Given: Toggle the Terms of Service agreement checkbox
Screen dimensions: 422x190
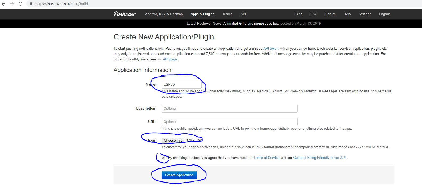Looking at the screenshot, I should 163,158.
